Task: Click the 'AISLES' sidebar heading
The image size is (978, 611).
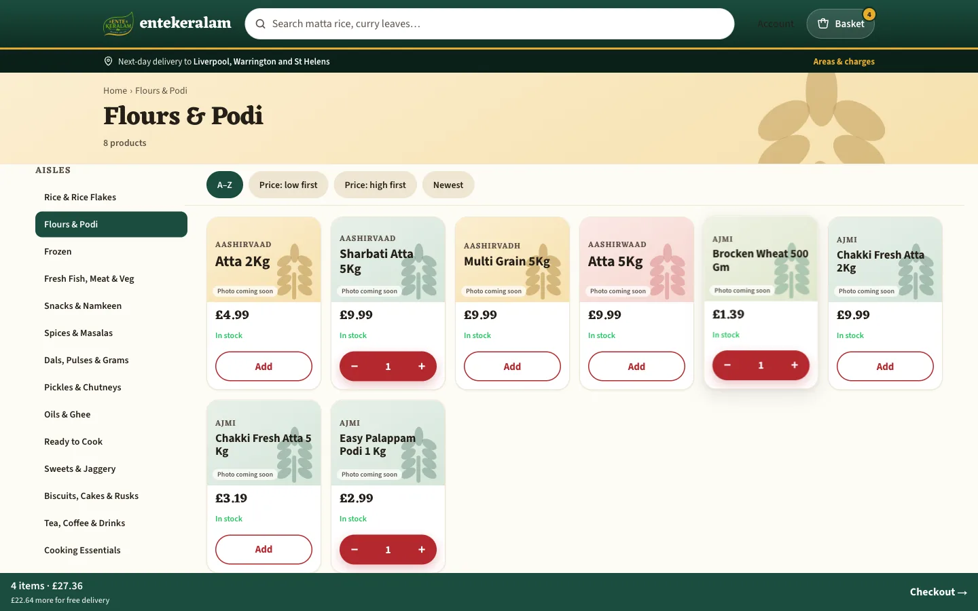Action: point(53,170)
